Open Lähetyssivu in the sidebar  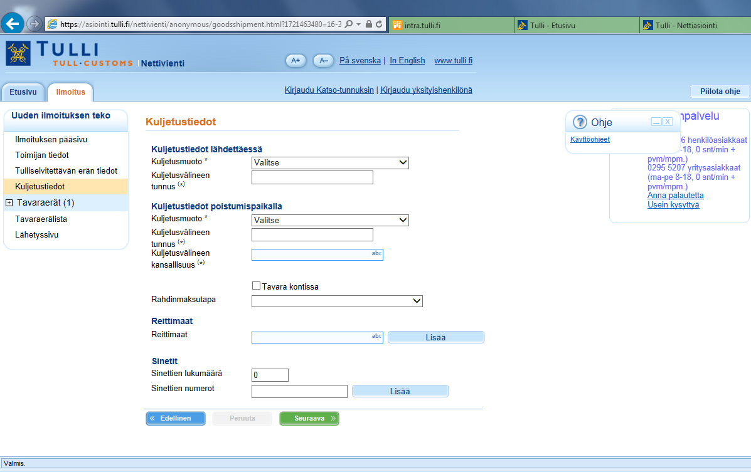tap(37, 235)
